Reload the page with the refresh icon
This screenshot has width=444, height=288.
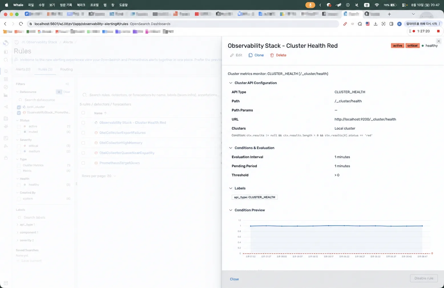pos(21,24)
